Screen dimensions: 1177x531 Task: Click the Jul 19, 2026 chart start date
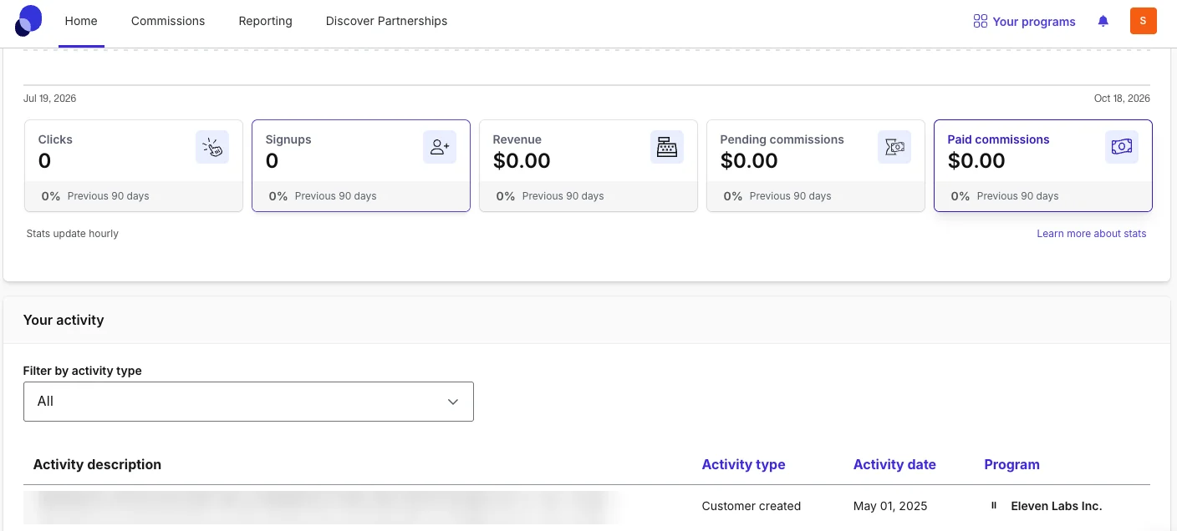[x=50, y=99]
